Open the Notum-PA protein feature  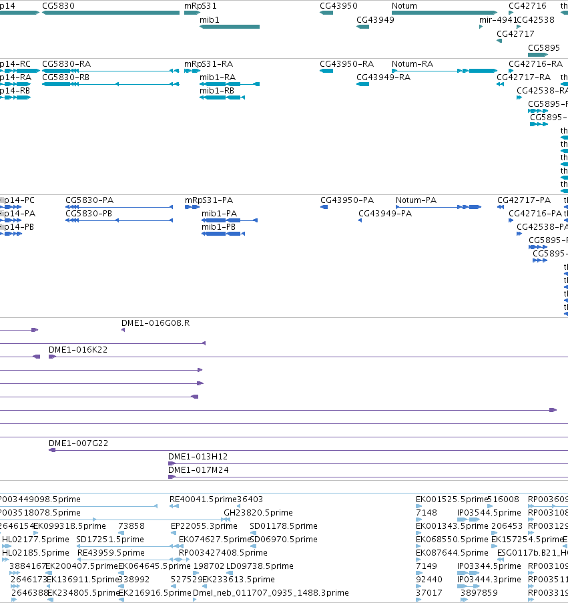pos(439,207)
